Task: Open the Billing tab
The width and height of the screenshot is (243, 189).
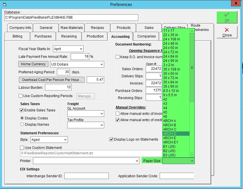Action: 17,36
